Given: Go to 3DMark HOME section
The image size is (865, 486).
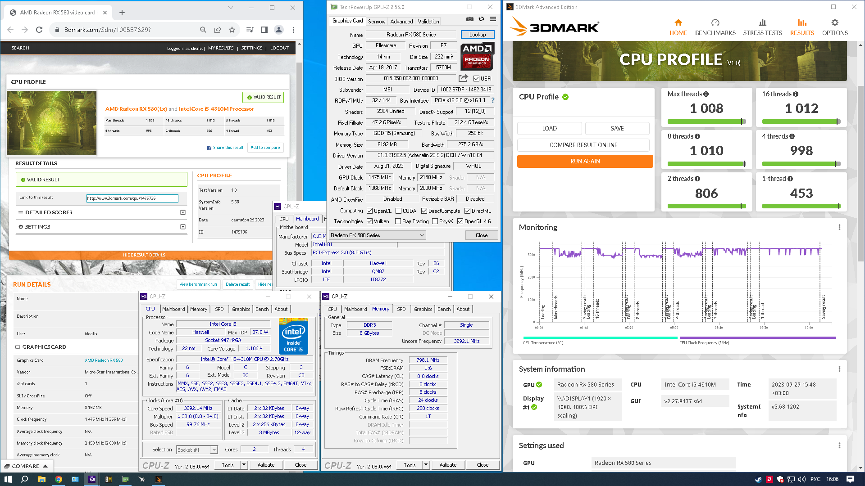Looking at the screenshot, I should tap(678, 27).
